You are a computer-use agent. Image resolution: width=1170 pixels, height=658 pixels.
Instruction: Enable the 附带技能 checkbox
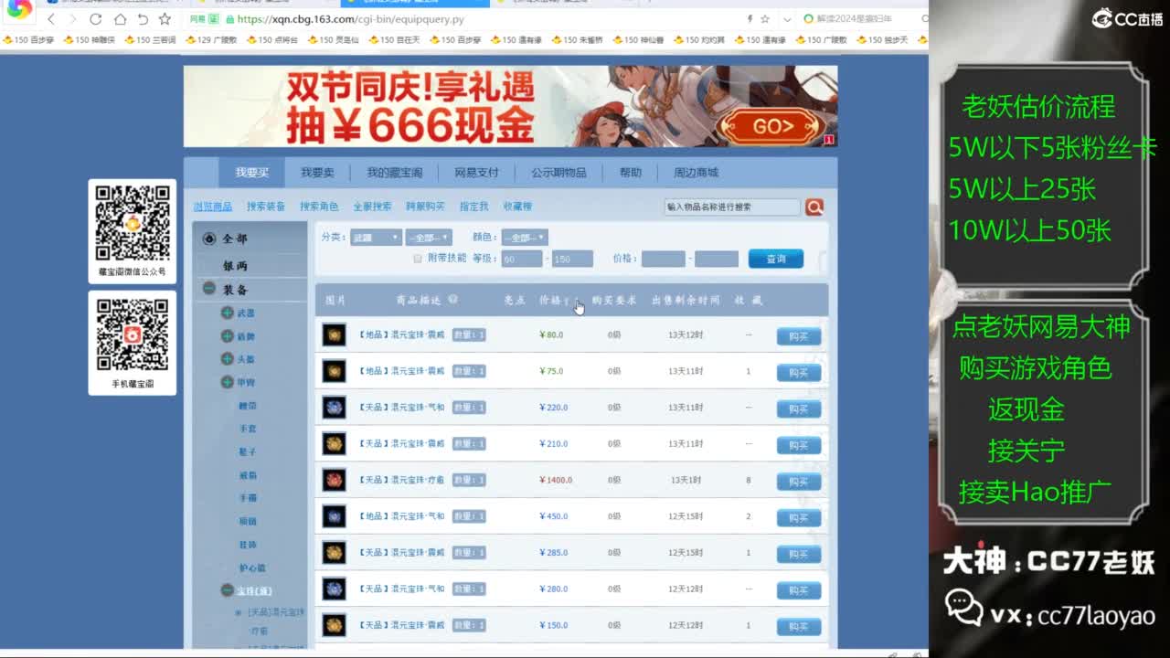point(418,259)
